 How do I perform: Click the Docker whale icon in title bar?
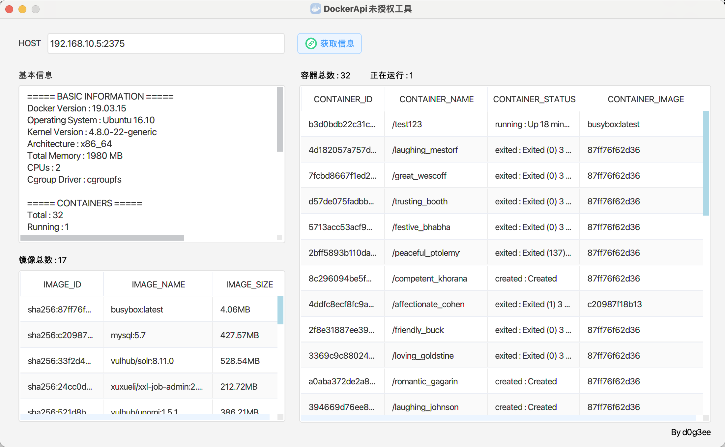(x=315, y=9)
